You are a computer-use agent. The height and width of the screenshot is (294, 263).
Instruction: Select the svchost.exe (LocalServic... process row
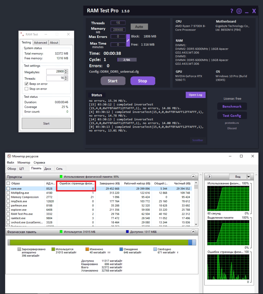pos(99,222)
